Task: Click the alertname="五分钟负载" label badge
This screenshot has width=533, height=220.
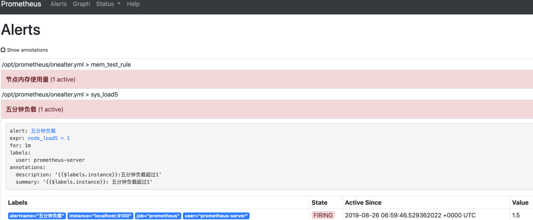Action: 37,216
